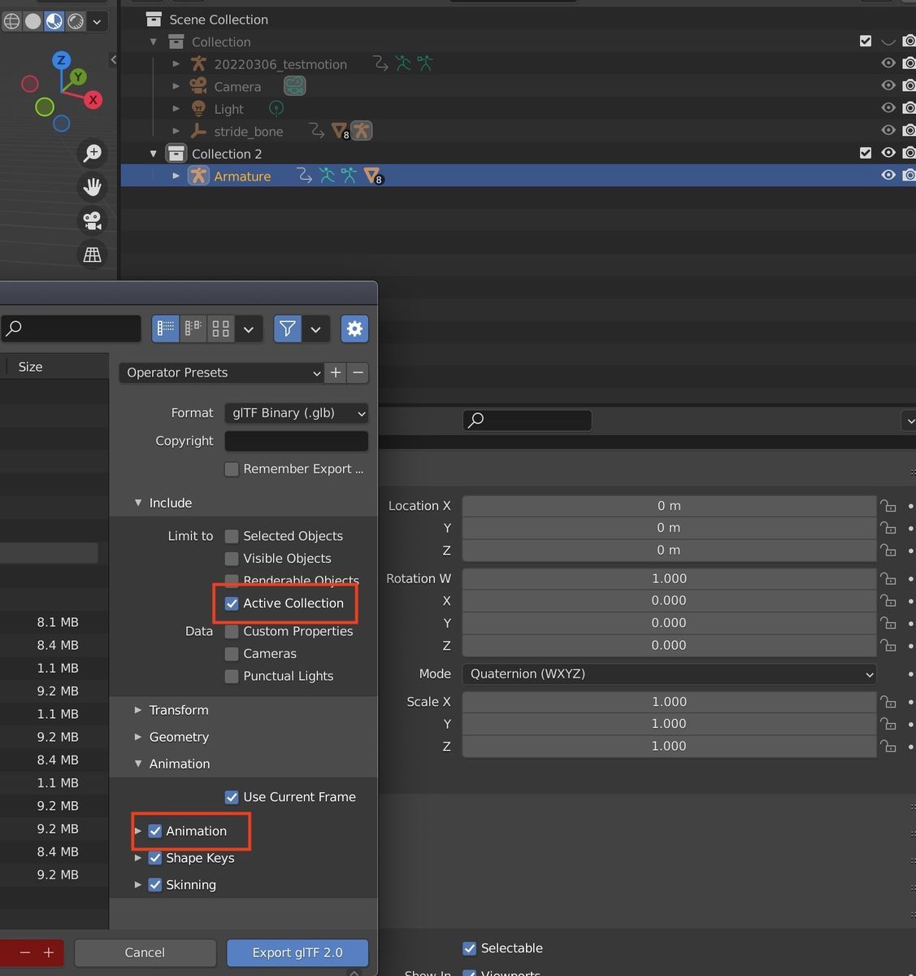Hide the Light object in the outliner
This screenshot has height=976, width=916.
tap(888, 108)
